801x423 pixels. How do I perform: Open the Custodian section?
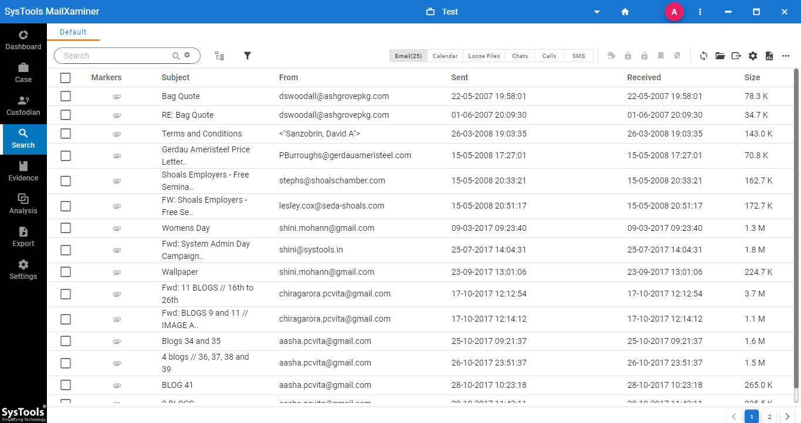pyautogui.click(x=23, y=105)
